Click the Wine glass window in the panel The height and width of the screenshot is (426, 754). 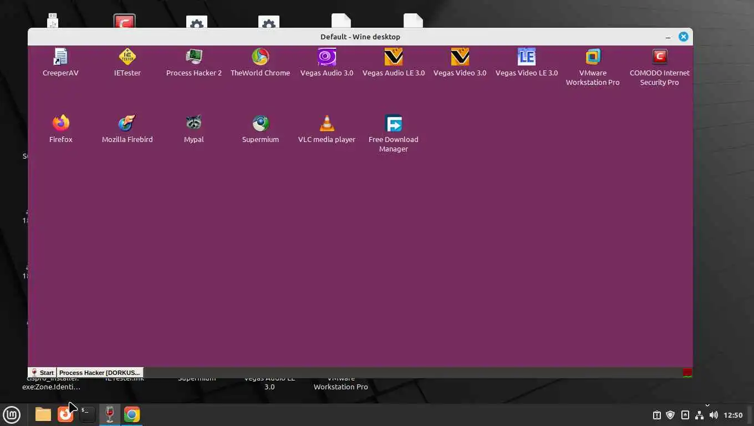(x=110, y=414)
